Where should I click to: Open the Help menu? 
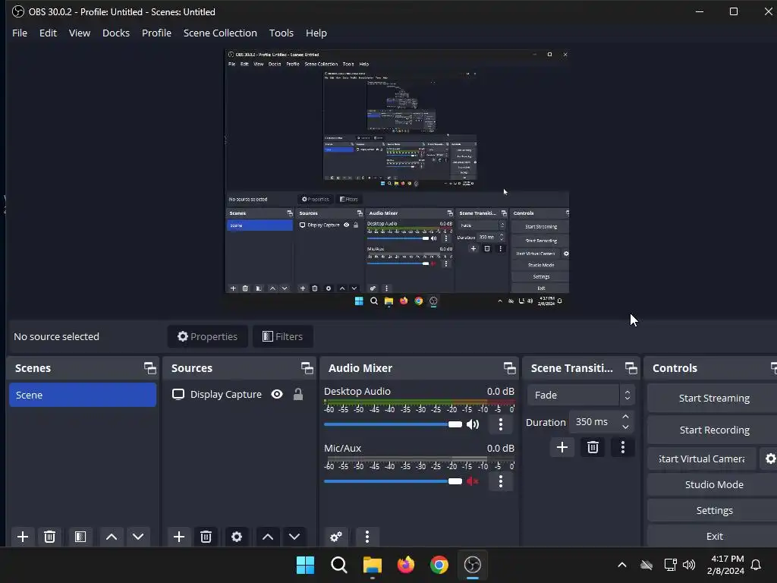tap(316, 33)
